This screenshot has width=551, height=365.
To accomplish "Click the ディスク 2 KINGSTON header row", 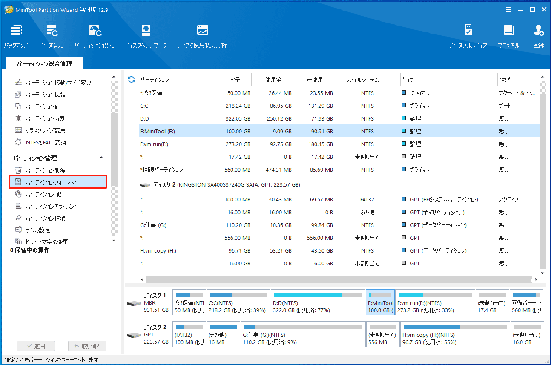I will (339, 185).
